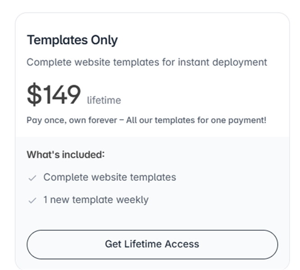The width and height of the screenshot is (300, 270).
Task: Click the checkmark beside Complete website templates
Action: click(x=32, y=178)
